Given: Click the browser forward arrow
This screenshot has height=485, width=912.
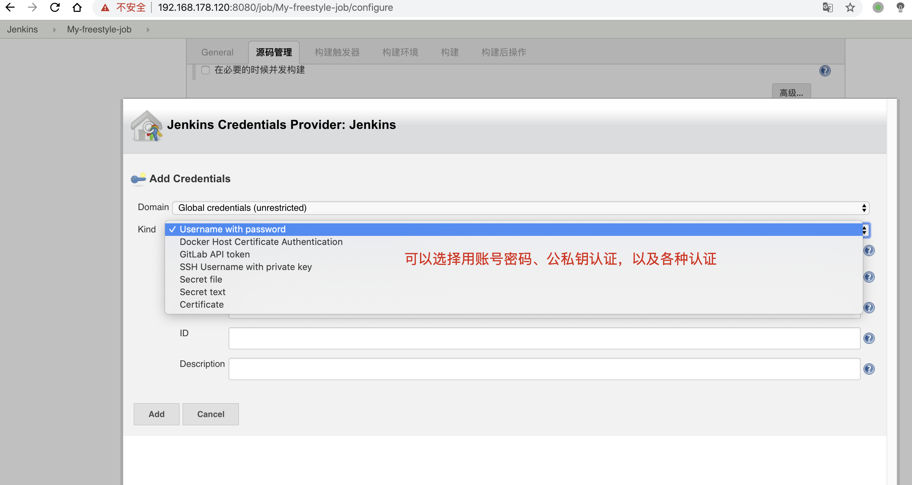Looking at the screenshot, I should point(32,7).
